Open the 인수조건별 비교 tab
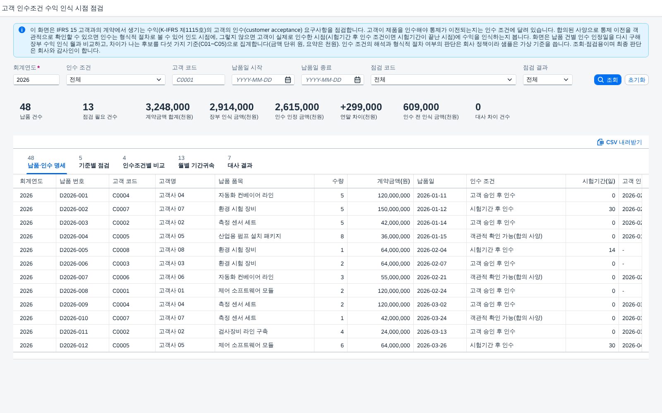 (x=144, y=162)
